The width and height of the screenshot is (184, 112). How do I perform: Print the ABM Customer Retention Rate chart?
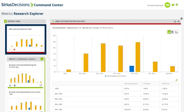pos(175,21)
